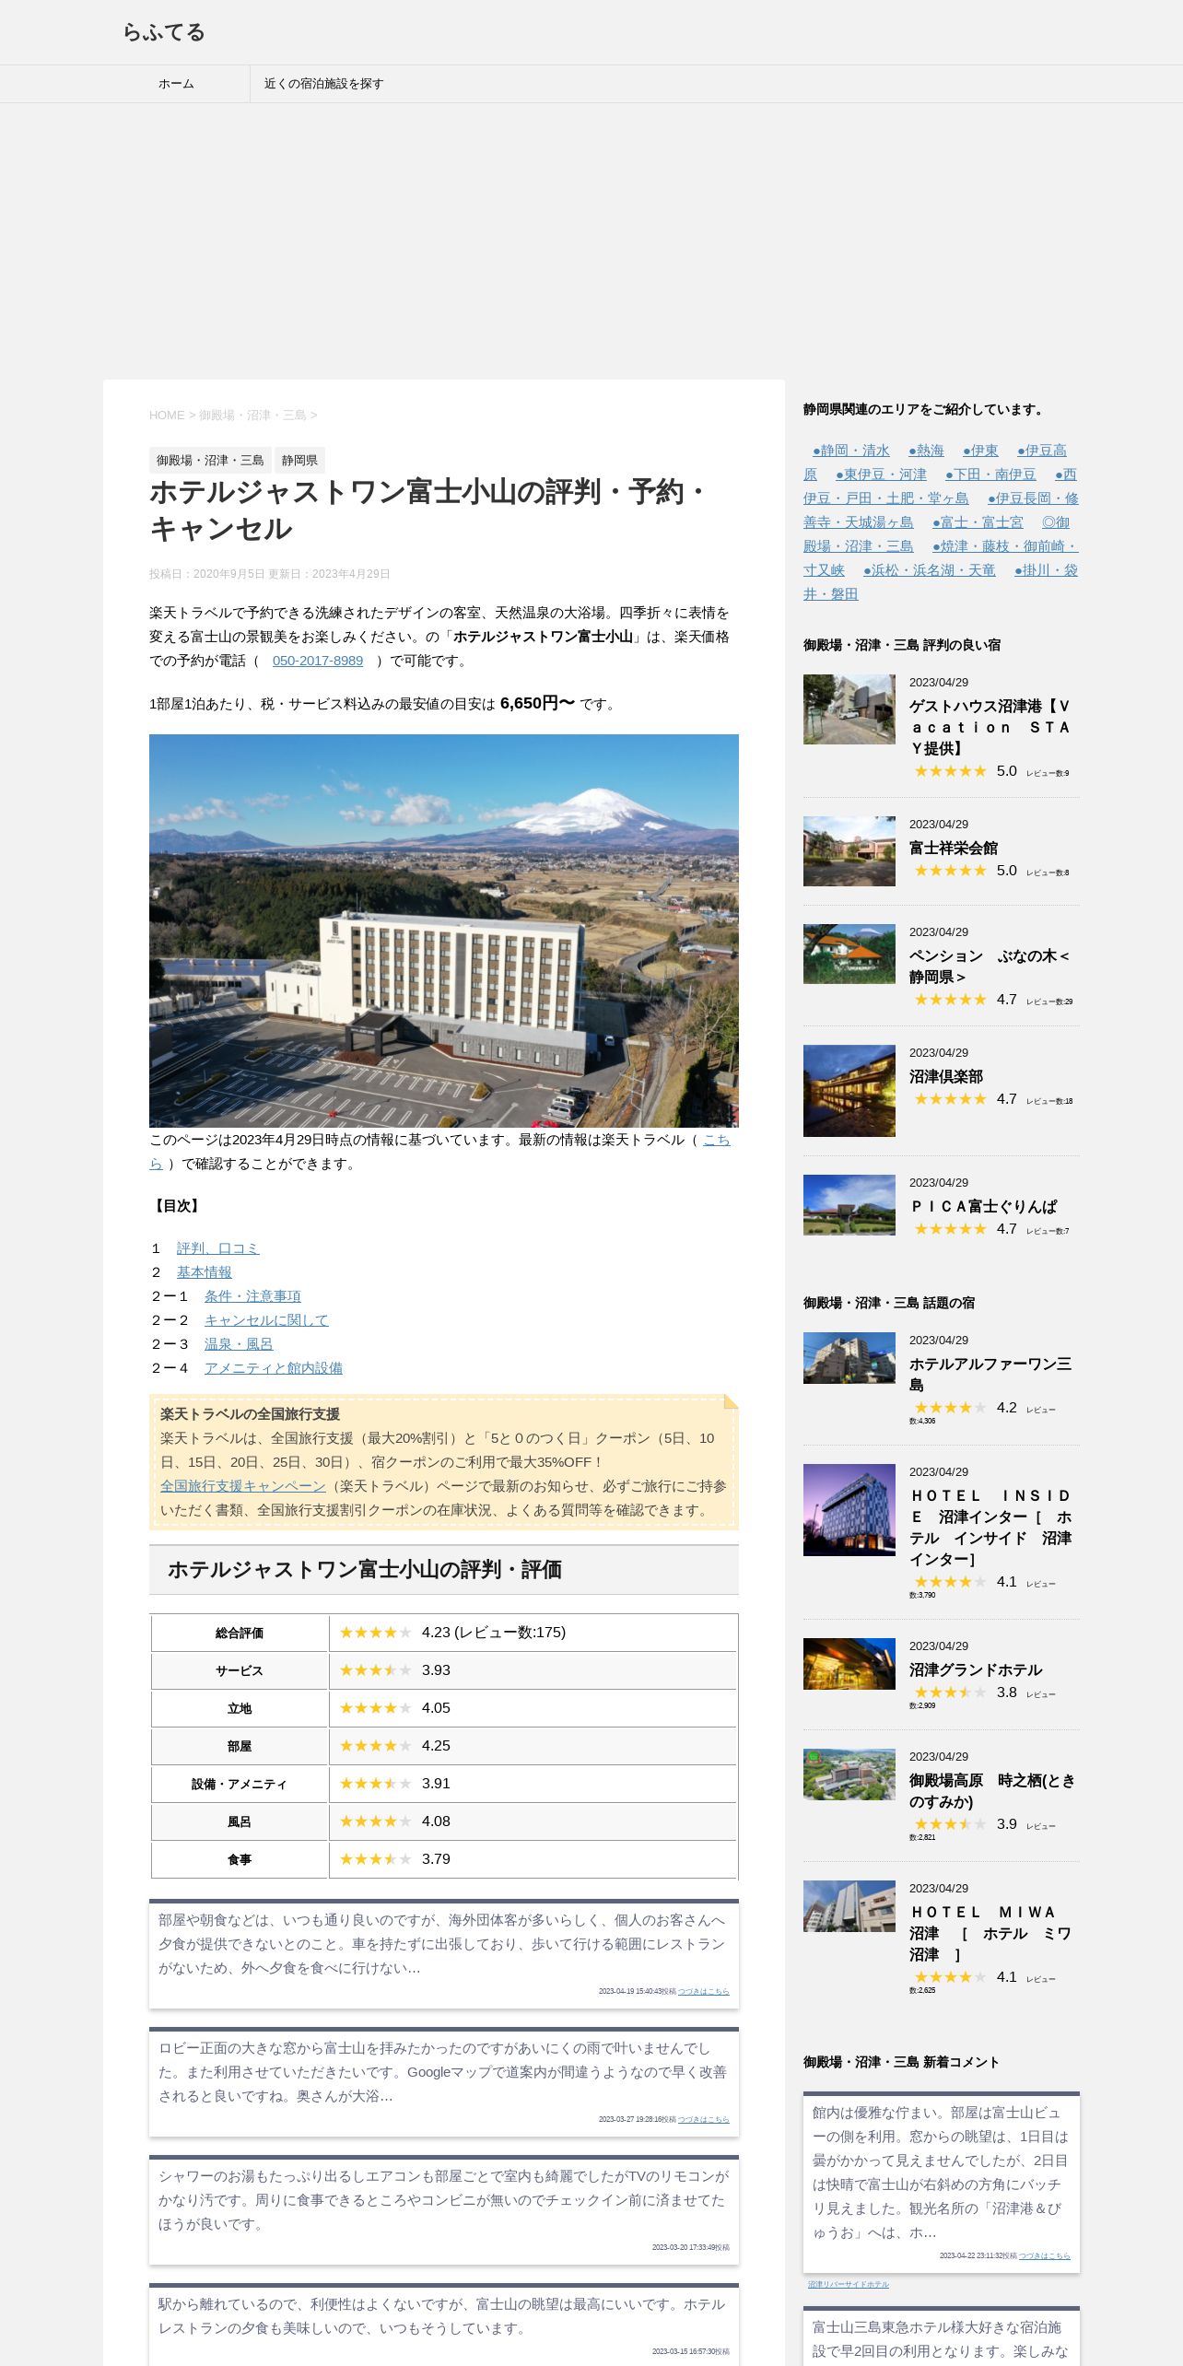The width and height of the screenshot is (1183, 2366).
Task: Open 御殿場高原 時之栖 listing title
Action: click(x=992, y=1790)
